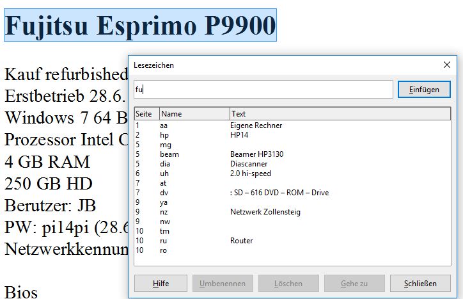Click the 'Netzwerkkennun' line in the document
This screenshot has height=299, width=463.
(66, 249)
